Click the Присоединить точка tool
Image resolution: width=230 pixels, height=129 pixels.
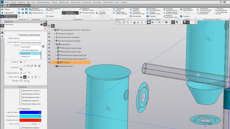pyautogui.click(x=53, y=9)
